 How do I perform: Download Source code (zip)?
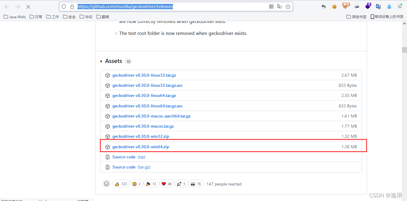[x=128, y=157]
